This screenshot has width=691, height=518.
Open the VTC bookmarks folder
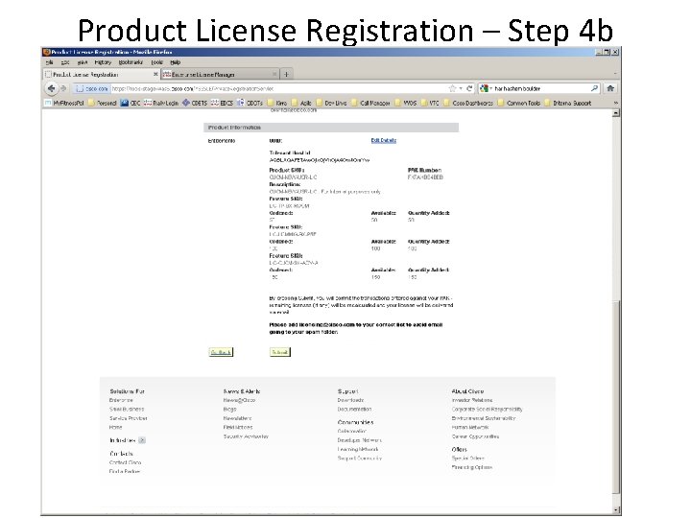(x=430, y=103)
